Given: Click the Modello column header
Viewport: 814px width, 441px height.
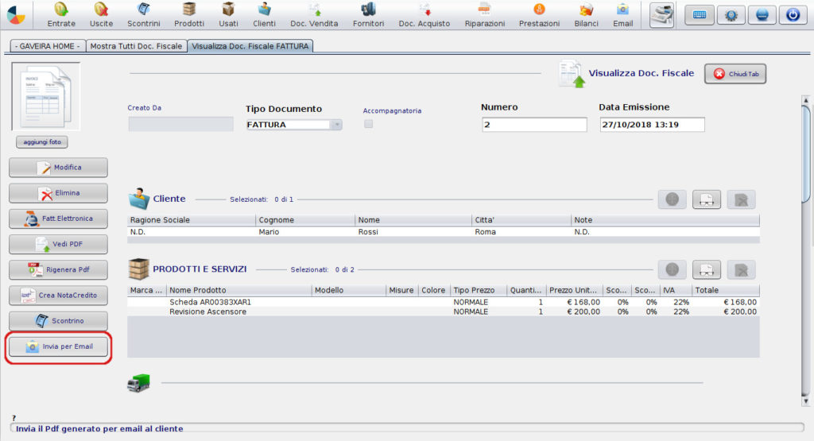Looking at the screenshot, I should point(350,290).
